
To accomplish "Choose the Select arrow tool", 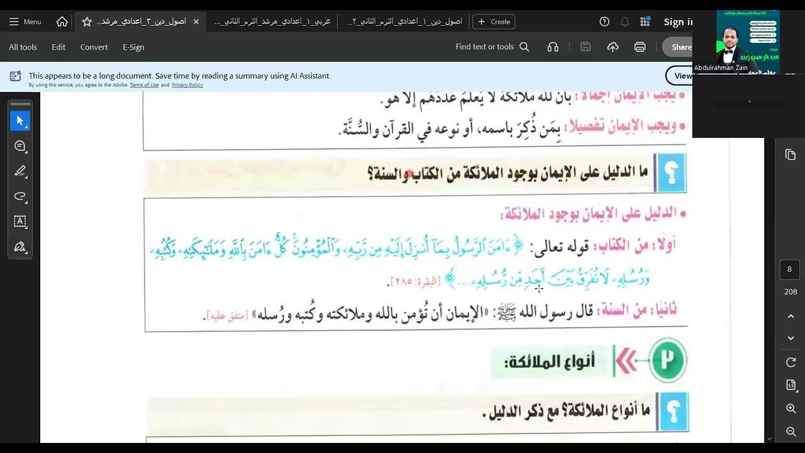I will pos(20,121).
